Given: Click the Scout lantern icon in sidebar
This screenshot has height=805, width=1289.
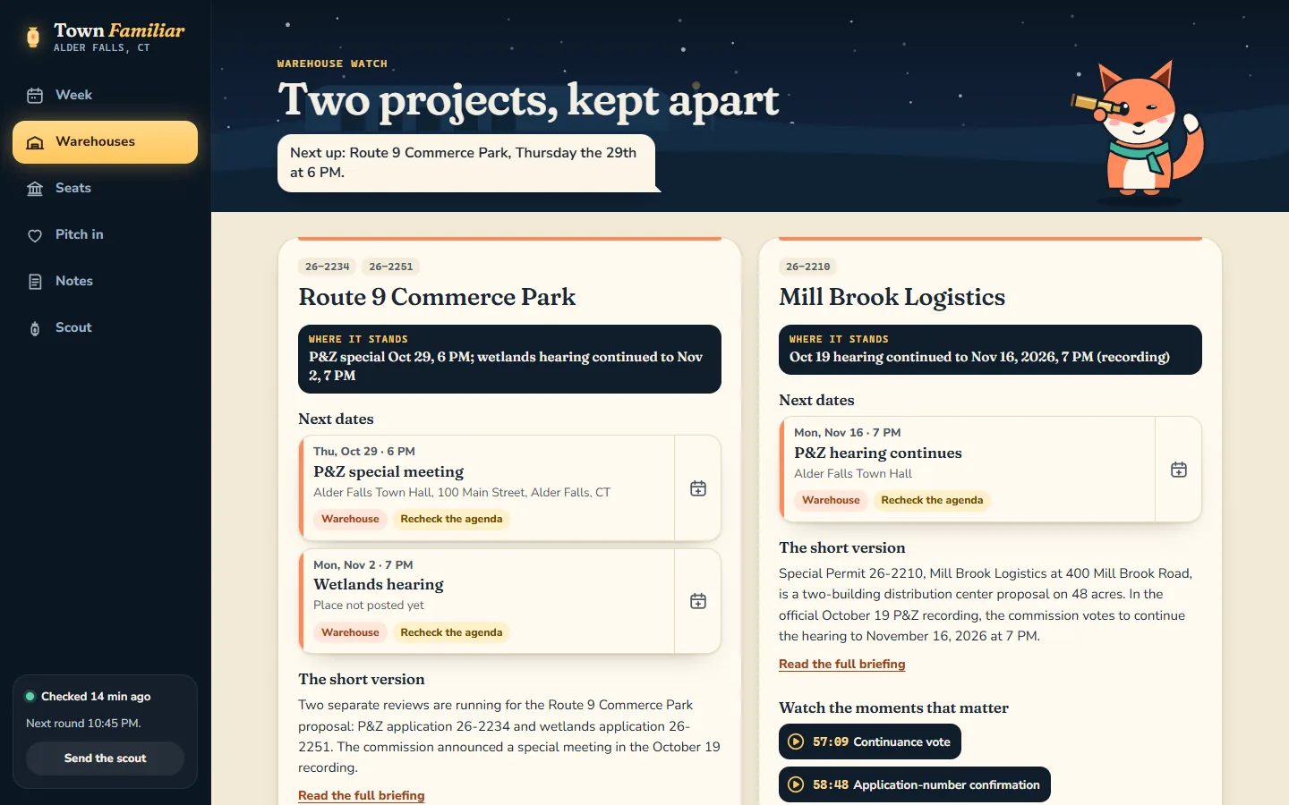Looking at the screenshot, I should 35,328.
